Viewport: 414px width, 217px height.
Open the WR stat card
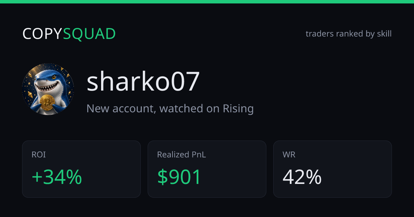pos(333,169)
